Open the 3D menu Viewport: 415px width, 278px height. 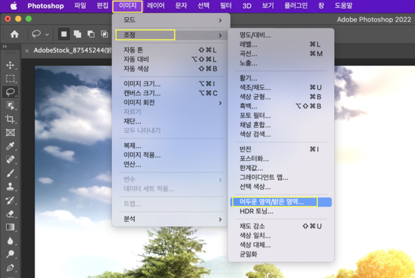point(247,6)
